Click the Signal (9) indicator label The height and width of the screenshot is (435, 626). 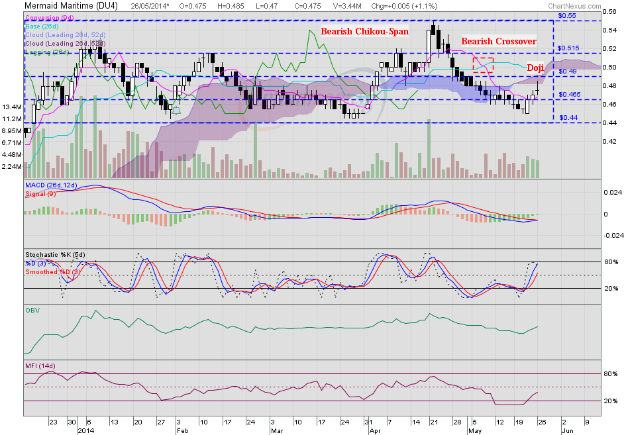click(x=40, y=193)
